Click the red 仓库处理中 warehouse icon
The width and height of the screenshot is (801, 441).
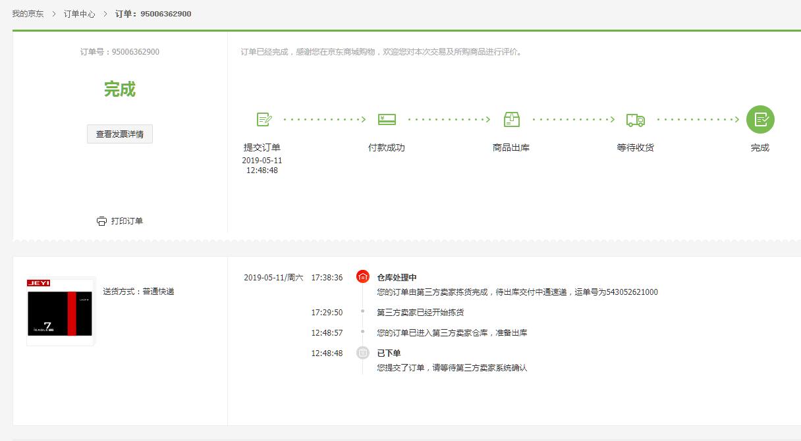(362, 276)
